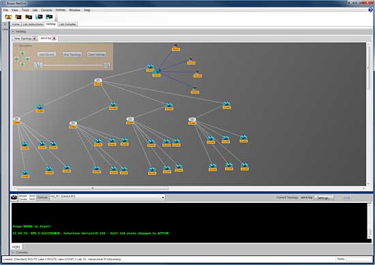Click the pan up green arrow
Image resolution: width=375 pixels, height=265 pixels.
(x=22, y=53)
